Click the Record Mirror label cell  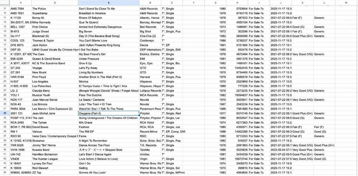[150, 132]
